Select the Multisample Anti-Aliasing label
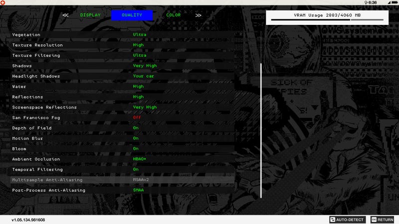 (x=47, y=180)
